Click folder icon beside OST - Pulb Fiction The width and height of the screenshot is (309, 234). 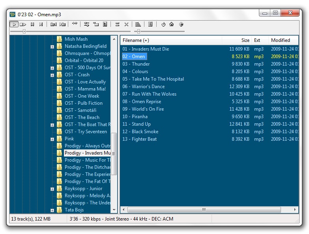(59, 103)
